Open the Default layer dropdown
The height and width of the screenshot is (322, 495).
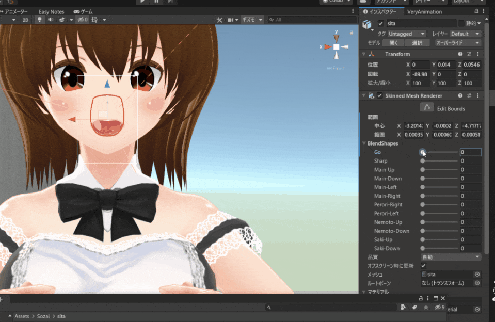pyautogui.click(x=465, y=34)
